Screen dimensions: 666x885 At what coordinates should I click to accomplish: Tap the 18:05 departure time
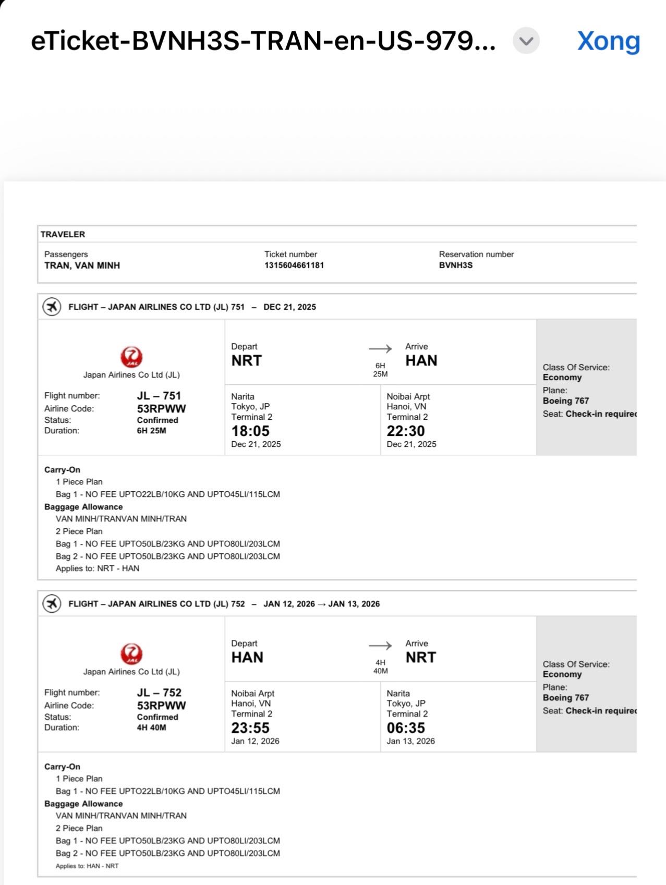click(x=250, y=431)
